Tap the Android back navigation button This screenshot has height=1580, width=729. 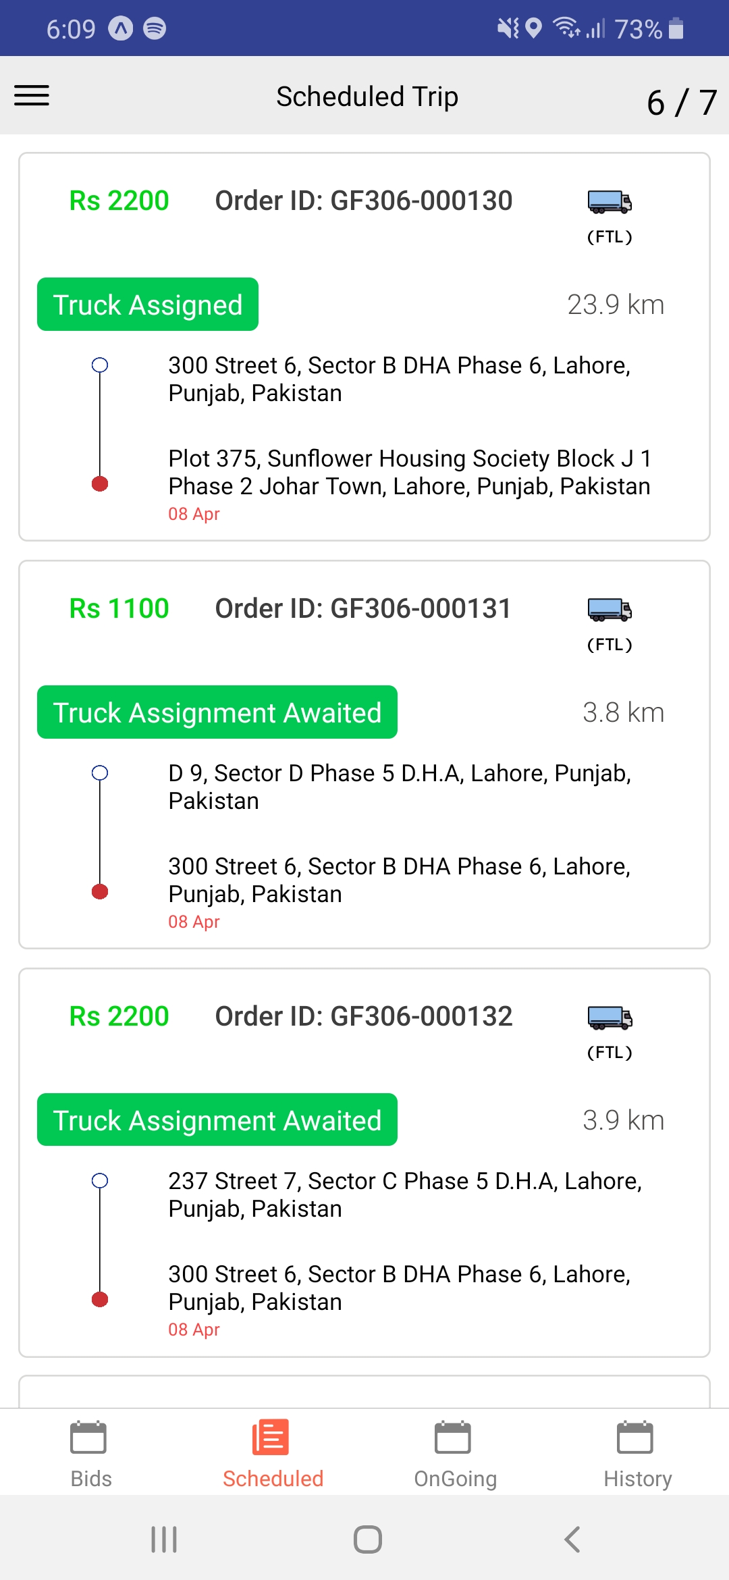click(x=572, y=1539)
